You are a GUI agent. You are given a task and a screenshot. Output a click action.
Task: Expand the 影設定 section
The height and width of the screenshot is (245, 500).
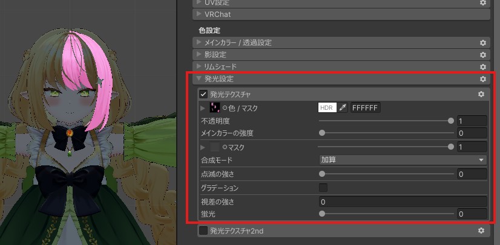pos(199,55)
